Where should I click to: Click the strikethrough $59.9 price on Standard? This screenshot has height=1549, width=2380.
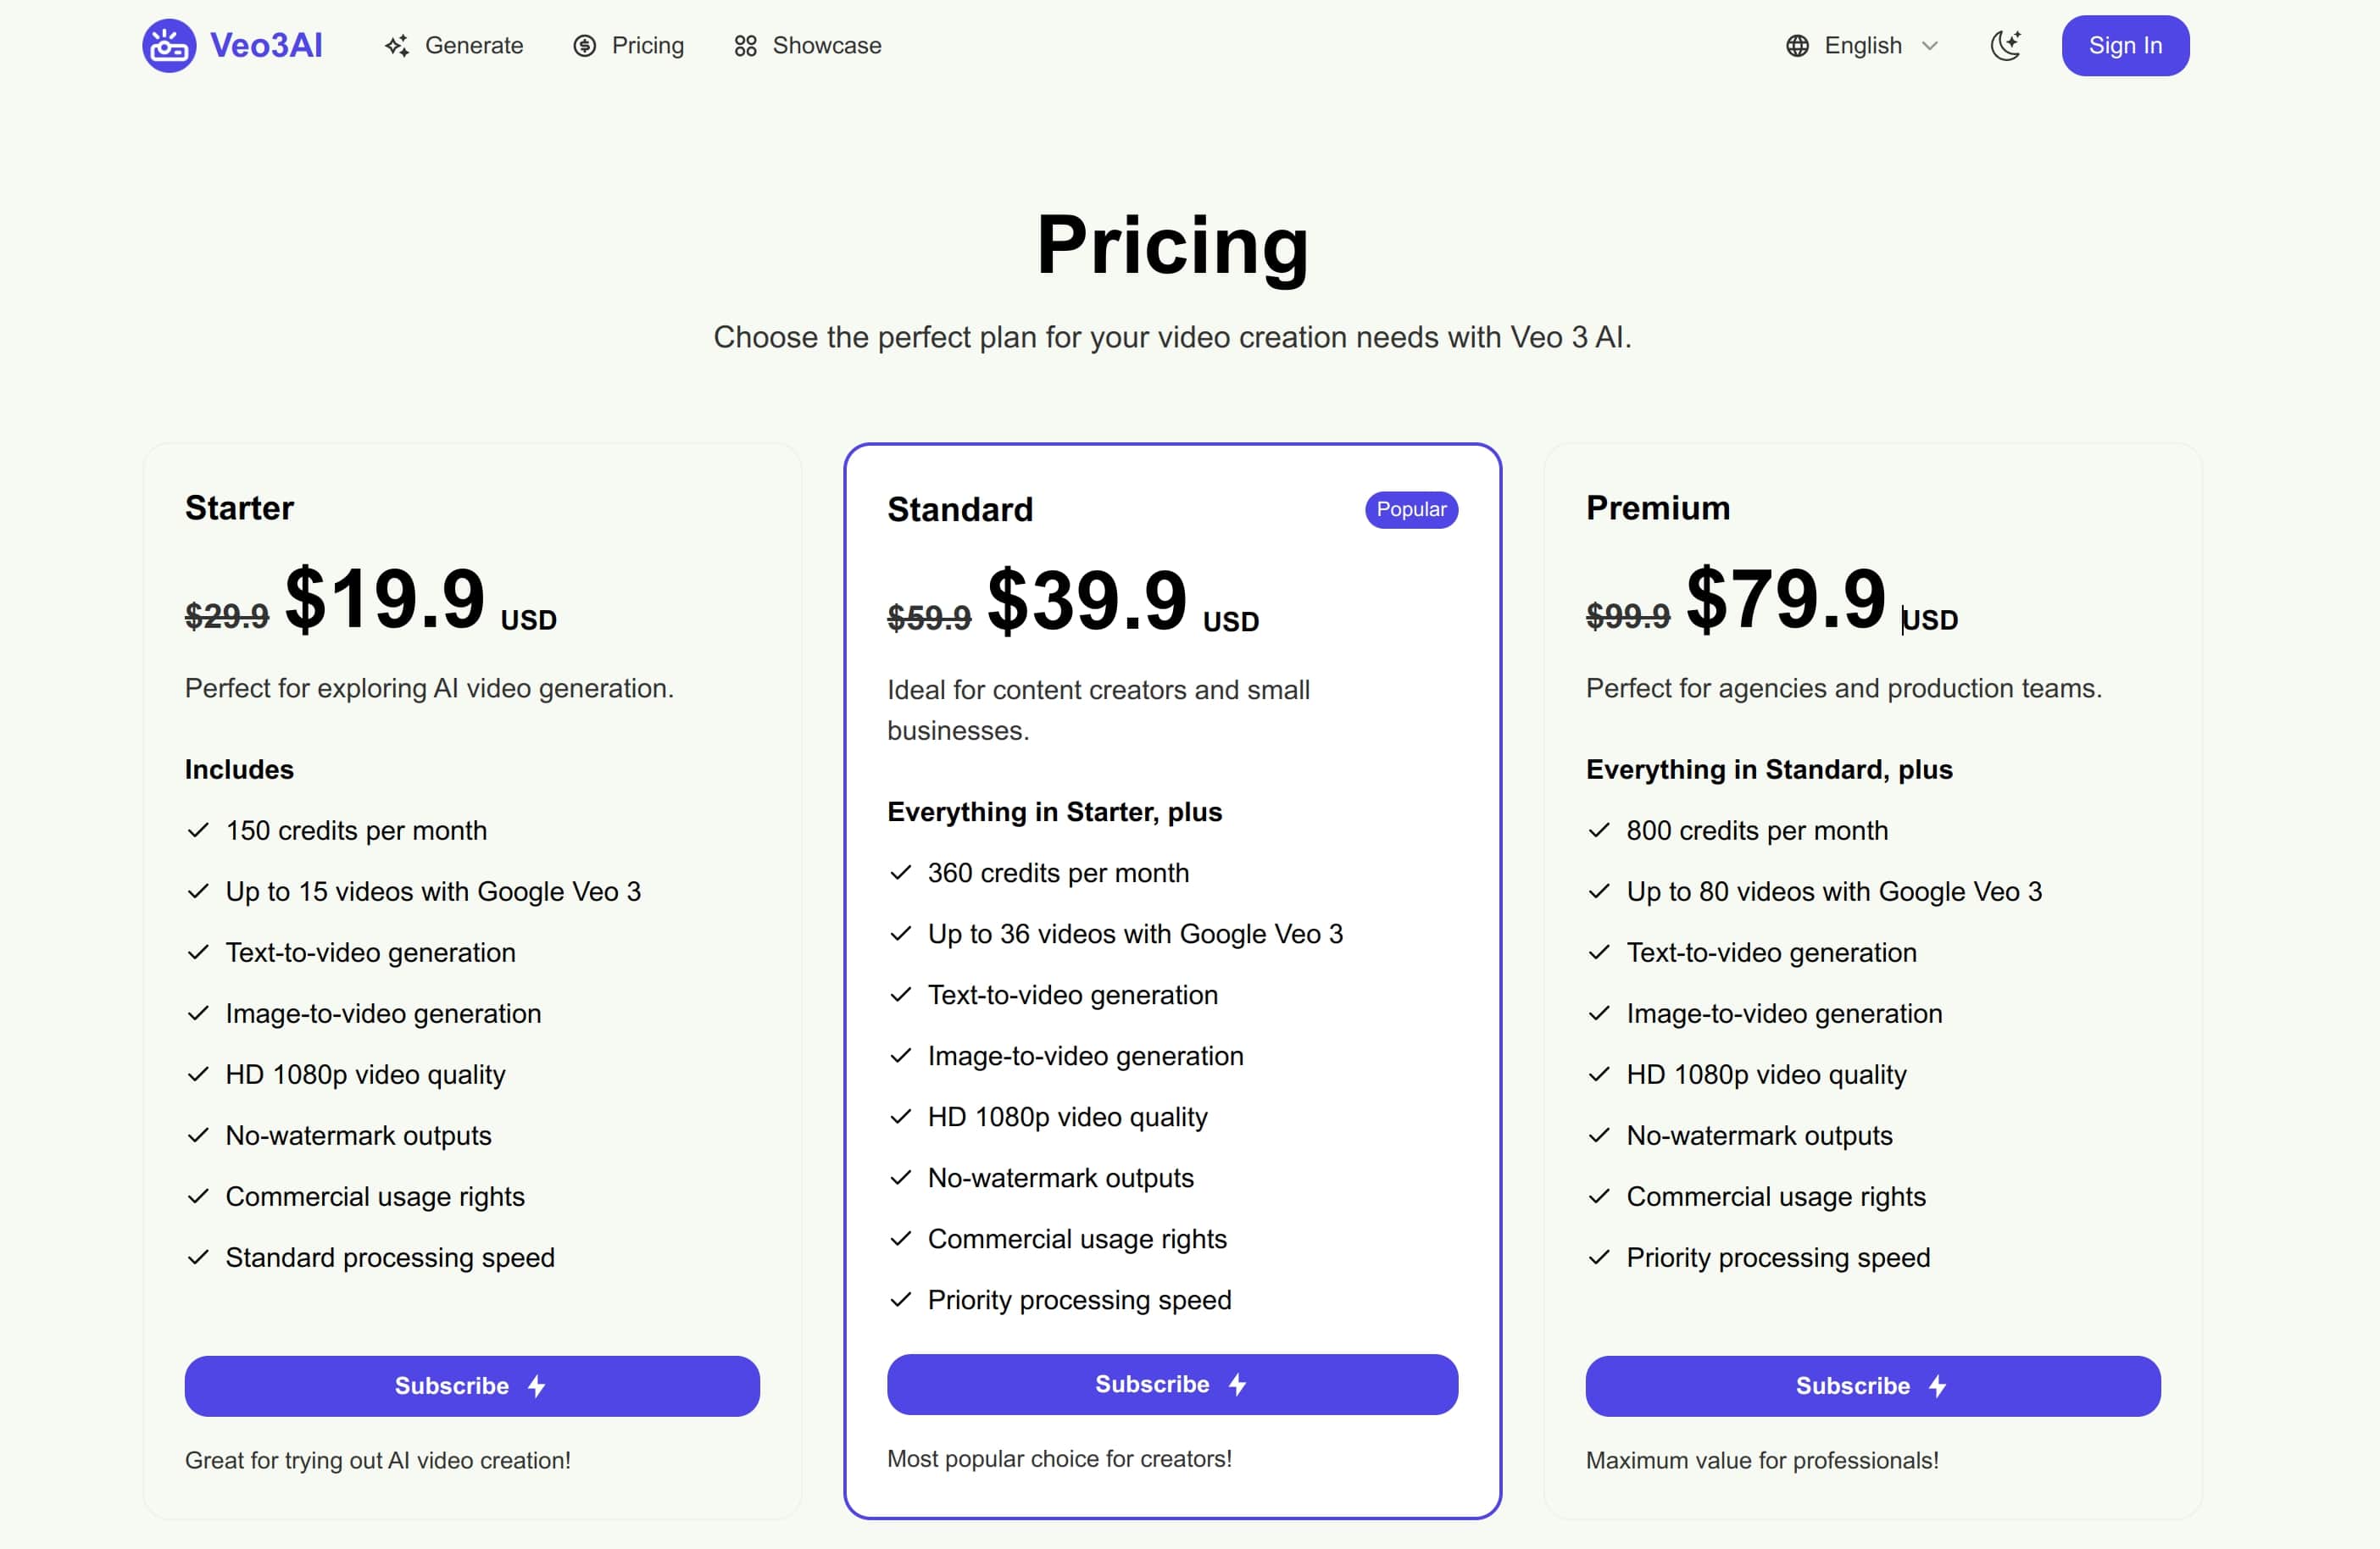point(928,616)
